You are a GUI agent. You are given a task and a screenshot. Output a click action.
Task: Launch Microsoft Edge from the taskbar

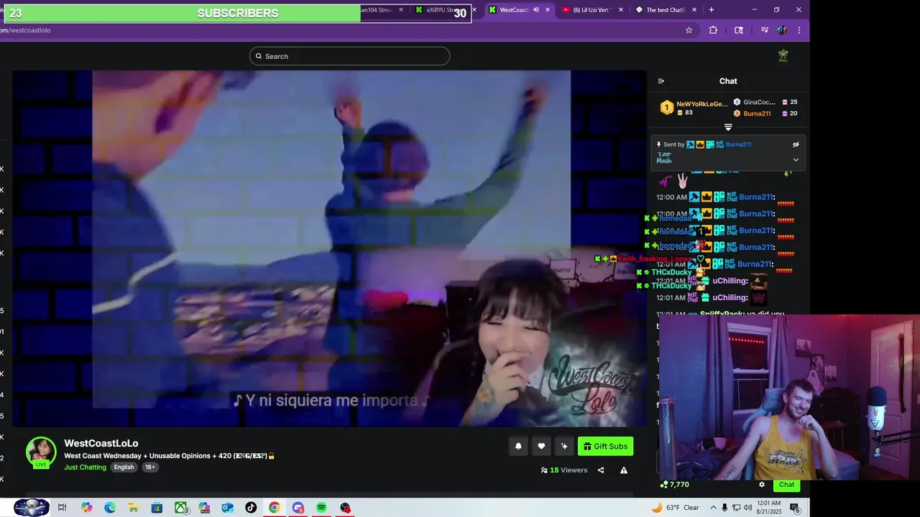click(110, 508)
